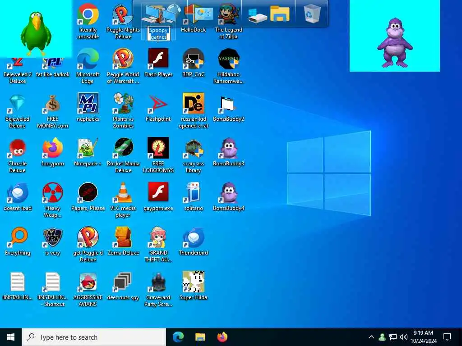Viewport: 462px width, 346px height.
Task: Open Microsoft Edge from the taskbar
Action: tap(178, 337)
